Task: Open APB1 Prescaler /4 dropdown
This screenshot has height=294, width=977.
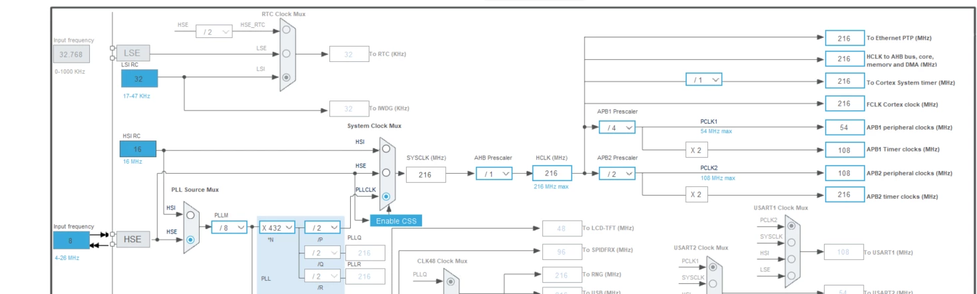Action: coord(617,127)
